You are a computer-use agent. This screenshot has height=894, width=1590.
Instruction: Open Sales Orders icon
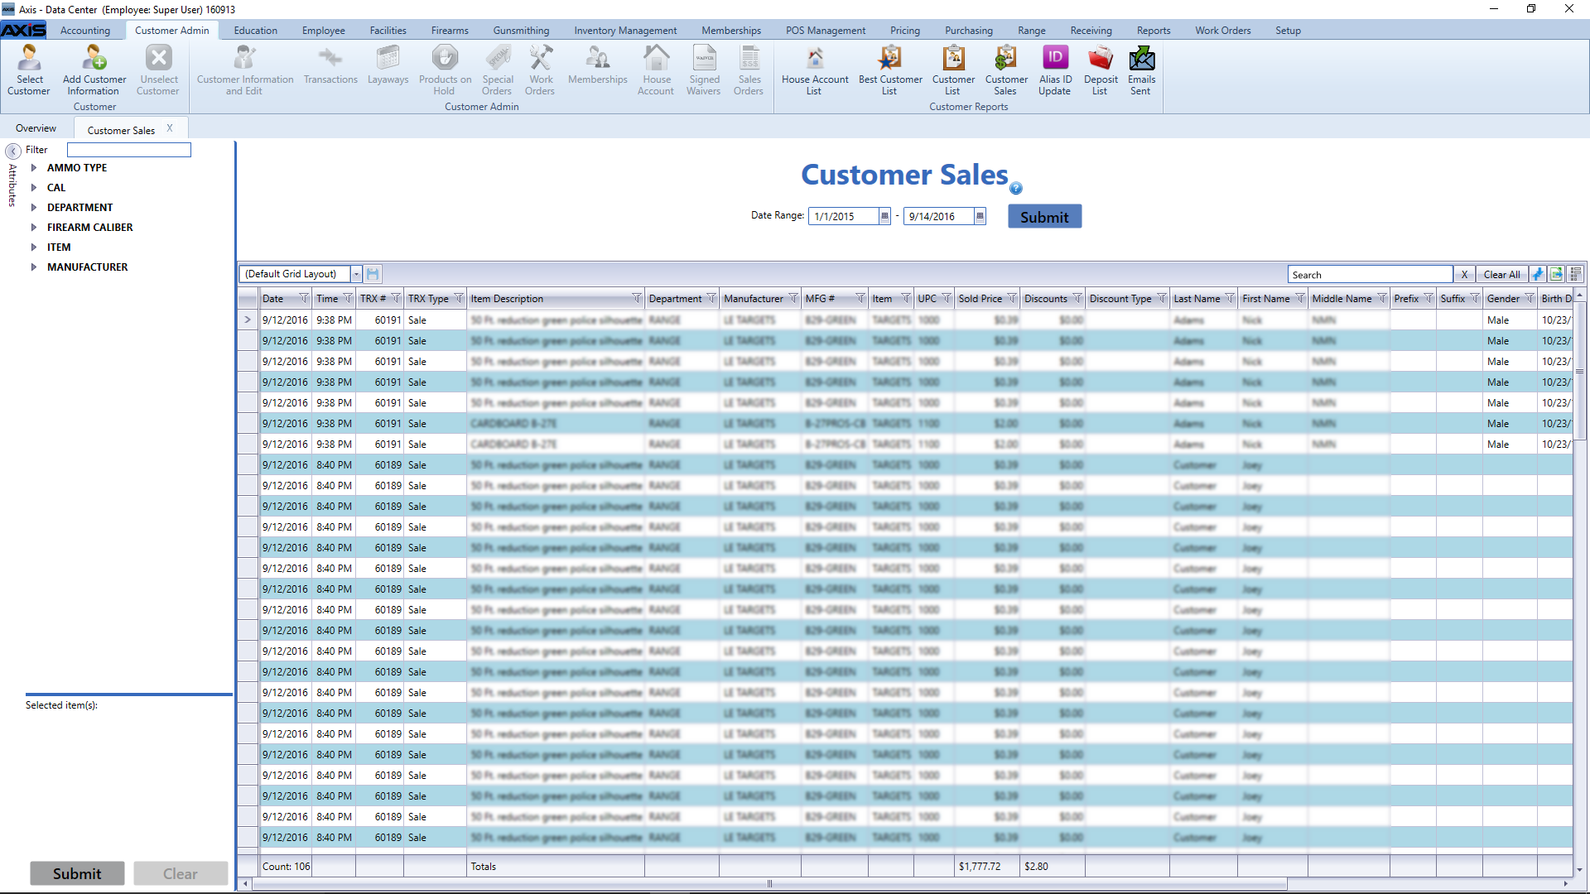[x=749, y=70]
